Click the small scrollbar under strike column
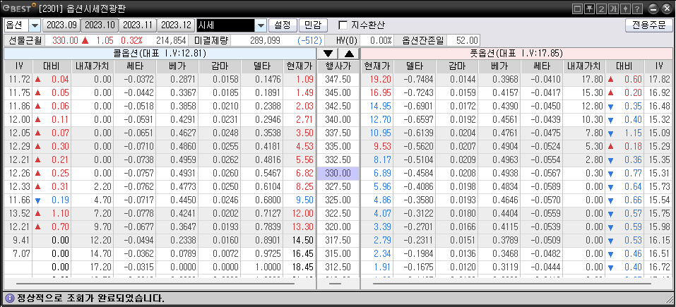This screenshot has height=307, width=676. click(x=335, y=284)
